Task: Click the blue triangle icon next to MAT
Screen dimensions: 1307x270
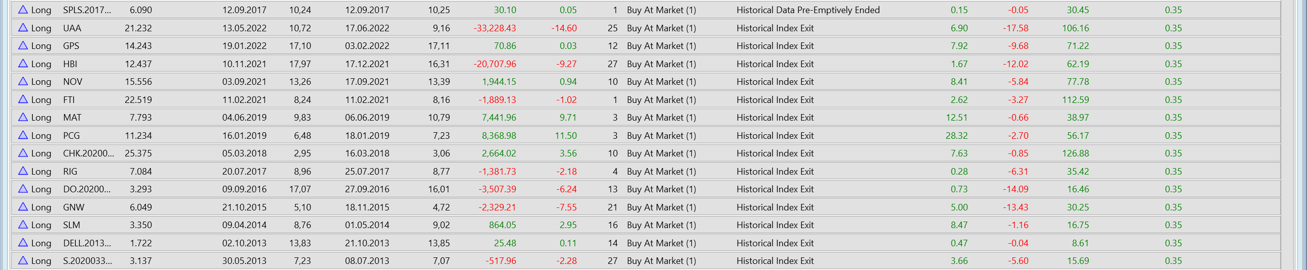Action: [23, 117]
